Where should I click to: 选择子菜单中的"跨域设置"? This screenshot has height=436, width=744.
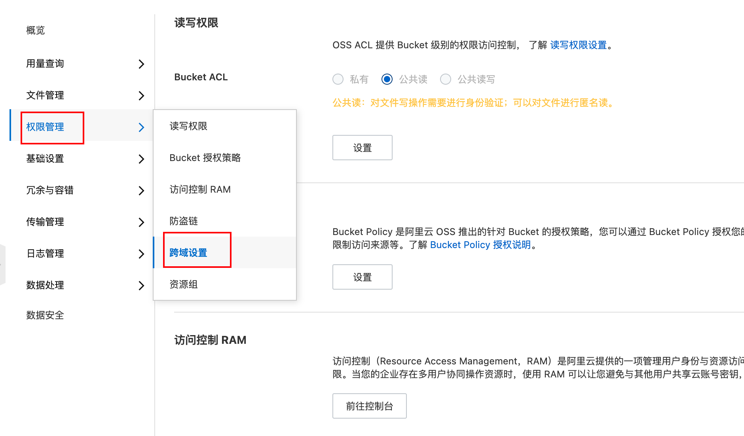tap(188, 252)
